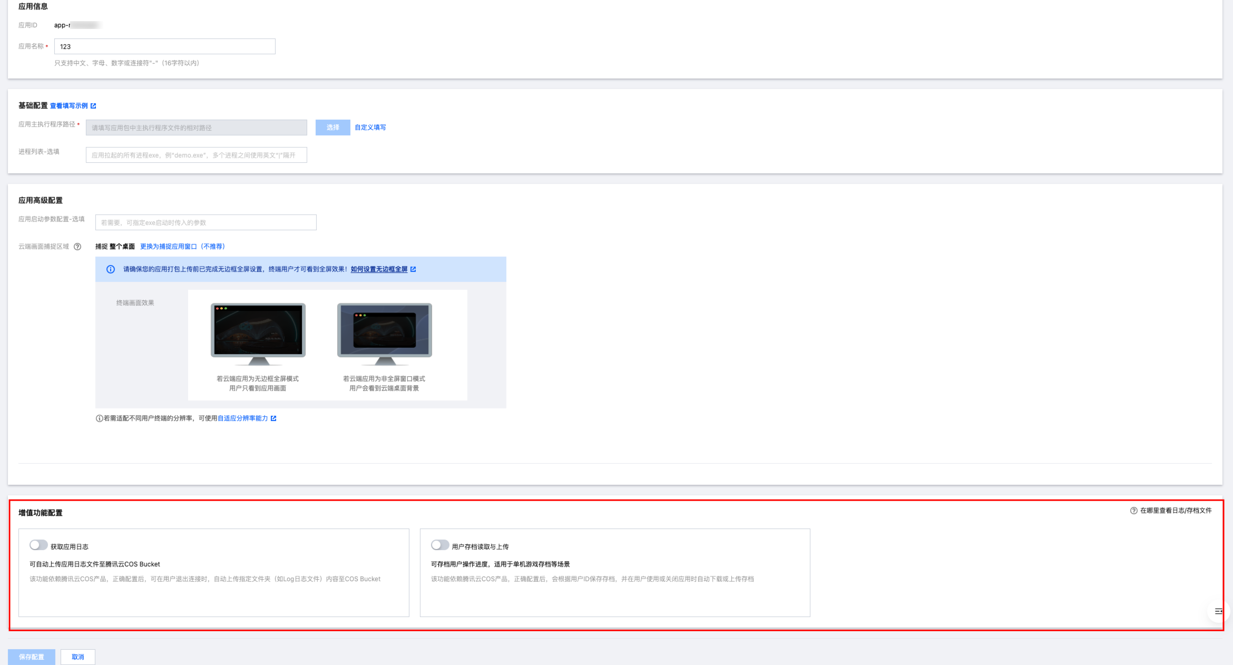
Task: Enable the 用户存档读取与上传 toggle
Action: click(x=440, y=545)
